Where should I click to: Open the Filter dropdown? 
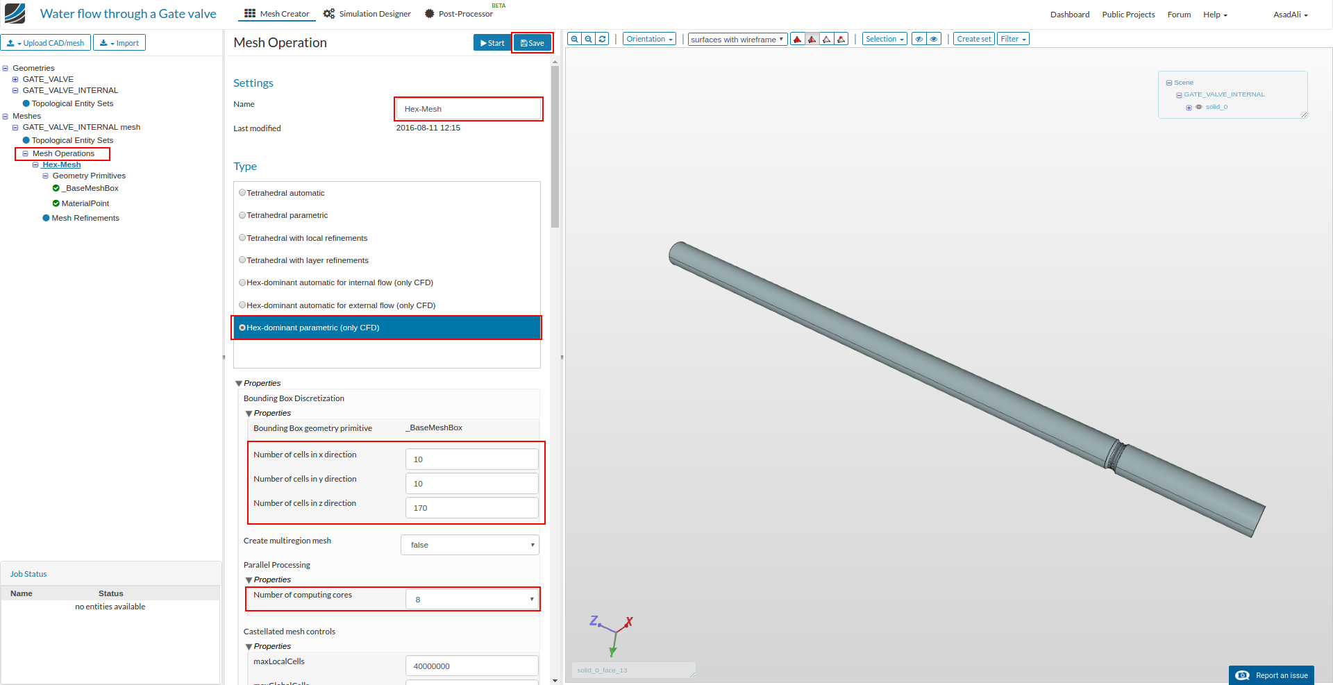click(1013, 39)
